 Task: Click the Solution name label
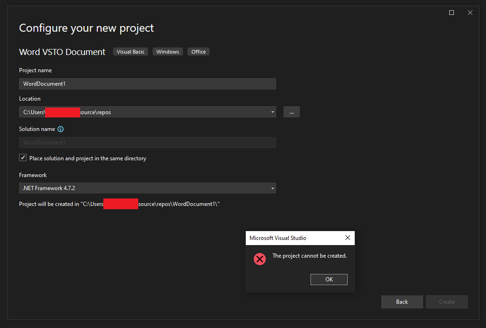(37, 129)
